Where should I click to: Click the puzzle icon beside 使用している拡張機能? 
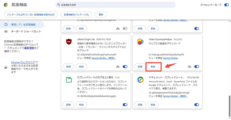click(x=6, y=24)
